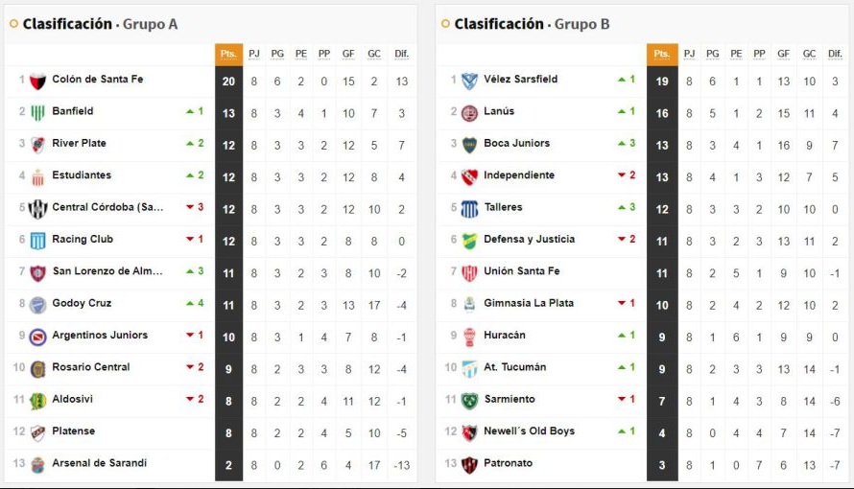This screenshot has height=489, width=854.
Task: Open the Independiente team link
Action: 519,175
